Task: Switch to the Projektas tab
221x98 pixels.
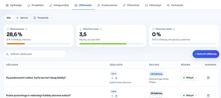Action: click(x=35, y=5)
